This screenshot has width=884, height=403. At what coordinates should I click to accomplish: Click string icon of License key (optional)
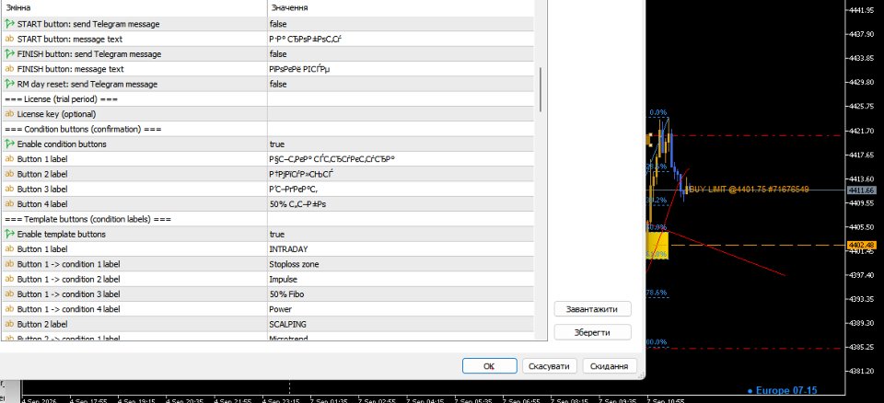9,114
